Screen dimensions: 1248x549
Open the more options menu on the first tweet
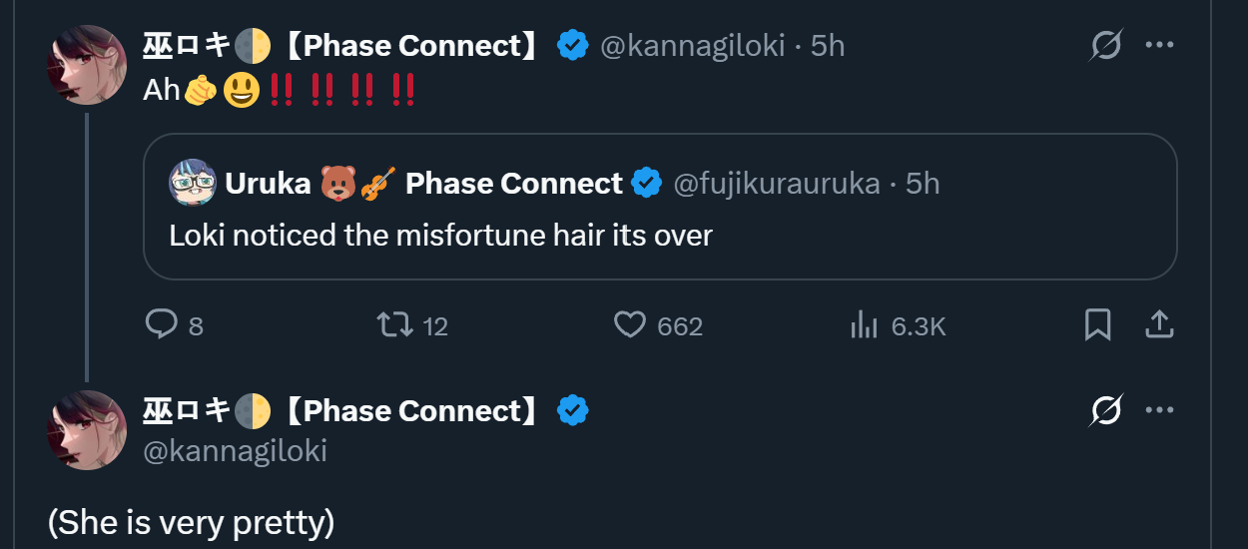(x=1159, y=45)
